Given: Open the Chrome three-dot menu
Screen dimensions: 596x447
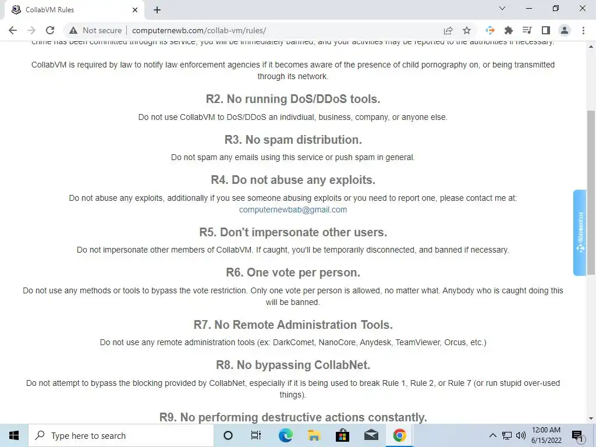Looking at the screenshot, I should click(x=583, y=30).
